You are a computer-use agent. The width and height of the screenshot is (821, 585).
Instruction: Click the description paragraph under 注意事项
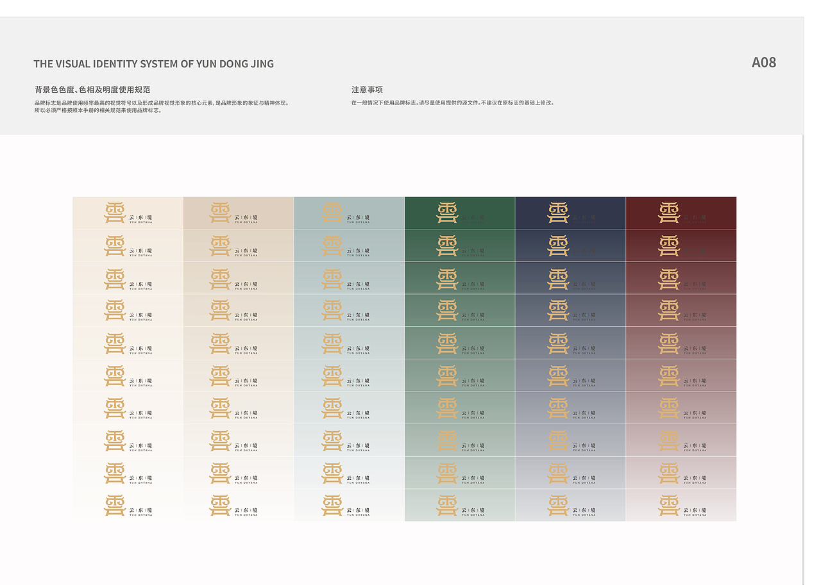(452, 103)
